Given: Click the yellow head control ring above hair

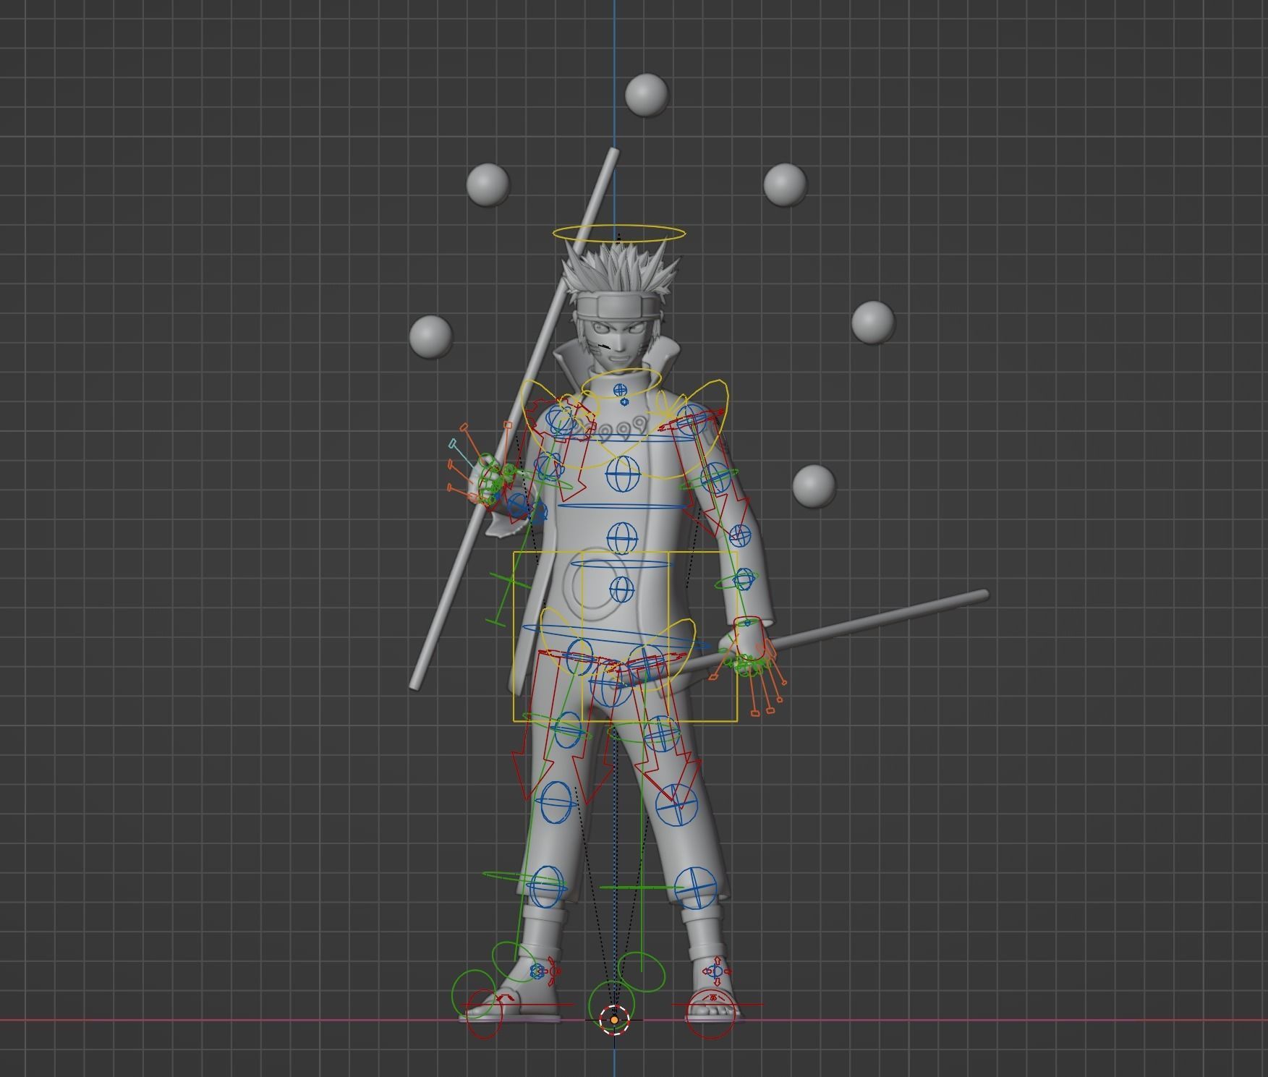Looking at the screenshot, I should pos(619,234).
